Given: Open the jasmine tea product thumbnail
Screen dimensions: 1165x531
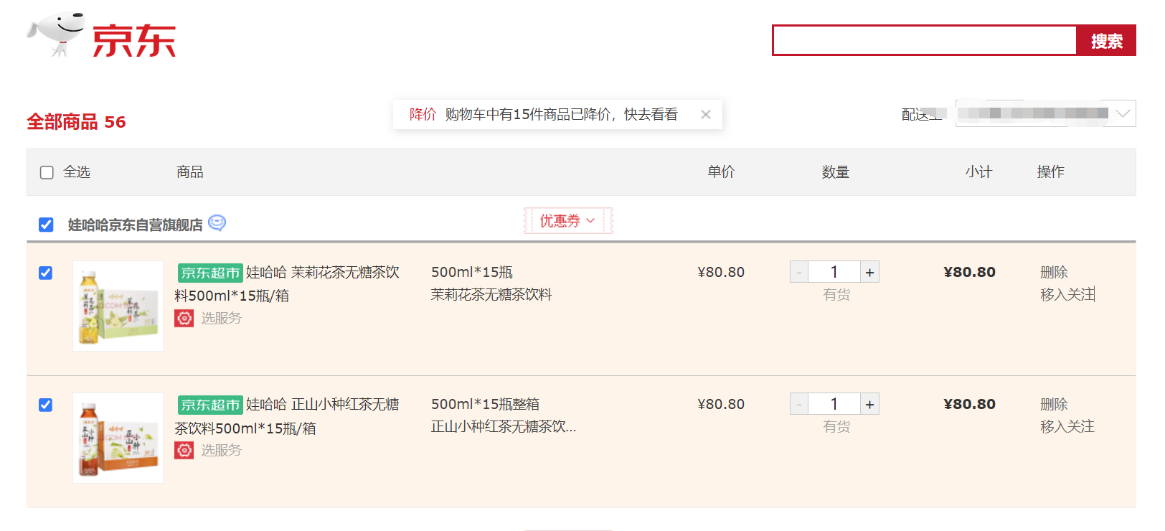Looking at the screenshot, I should (118, 306).
